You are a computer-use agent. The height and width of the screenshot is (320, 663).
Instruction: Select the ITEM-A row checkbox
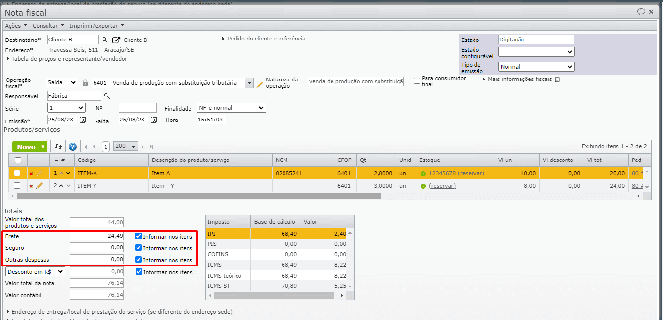(x=17, y=173)
